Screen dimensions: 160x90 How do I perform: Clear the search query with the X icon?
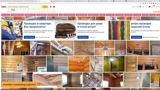click(x=41, y=7)
